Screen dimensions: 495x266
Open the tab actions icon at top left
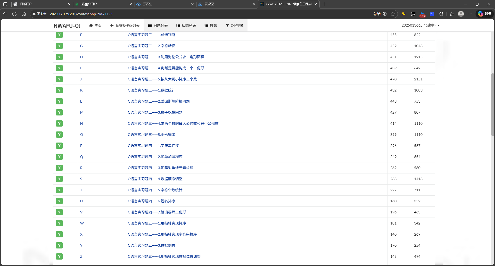coord(5,4)
